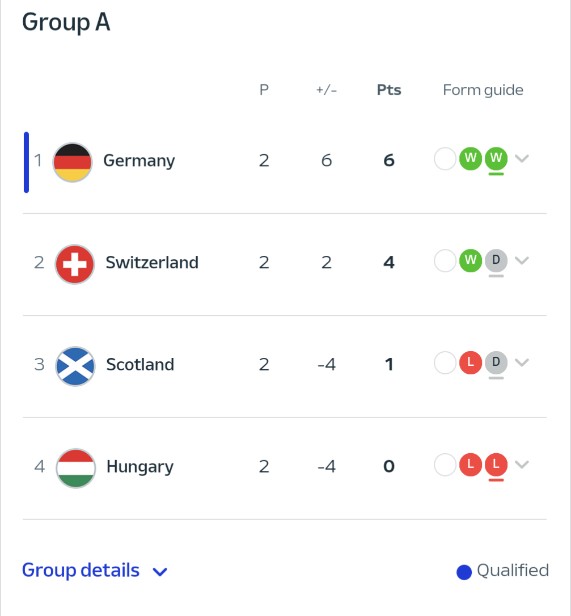The width and height of the screenshot is (571, 616).
Task: Open the Germany team name link
Action: (139, 161)
